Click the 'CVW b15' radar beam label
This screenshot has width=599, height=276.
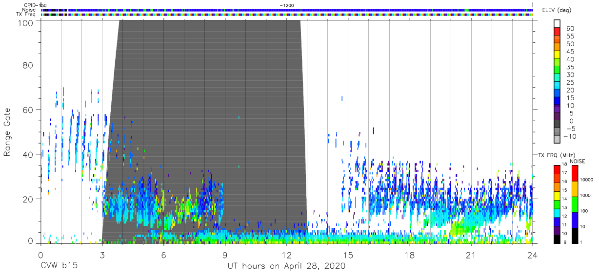pos(59,266)
